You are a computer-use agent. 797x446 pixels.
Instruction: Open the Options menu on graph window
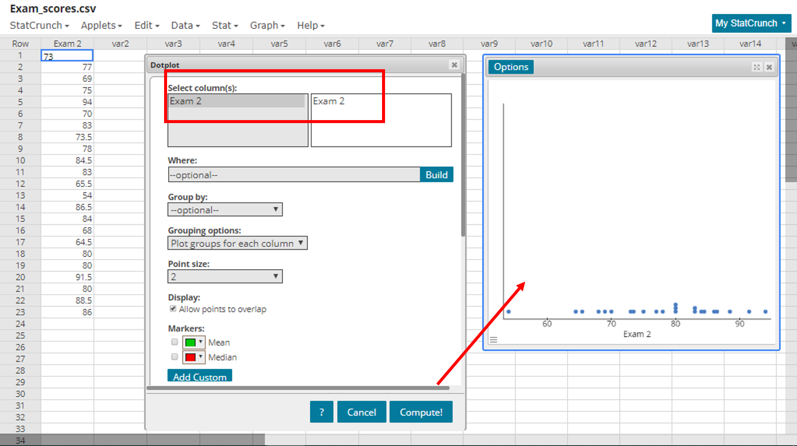[x=511, y=67]
